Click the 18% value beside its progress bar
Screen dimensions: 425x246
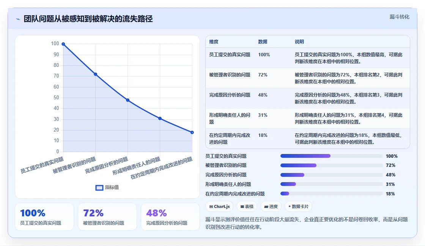point(390,194)
